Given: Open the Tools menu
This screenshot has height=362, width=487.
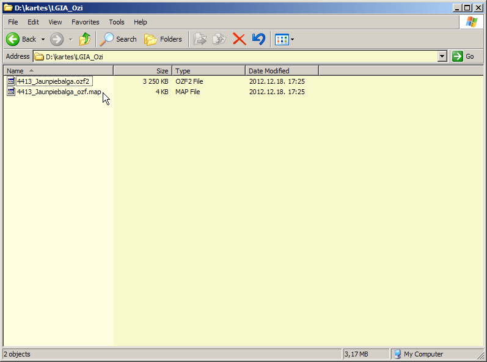Looking at the screenshot, I should pos(117,22).
